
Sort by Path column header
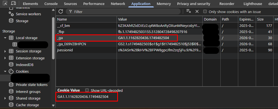coord(229,19)
